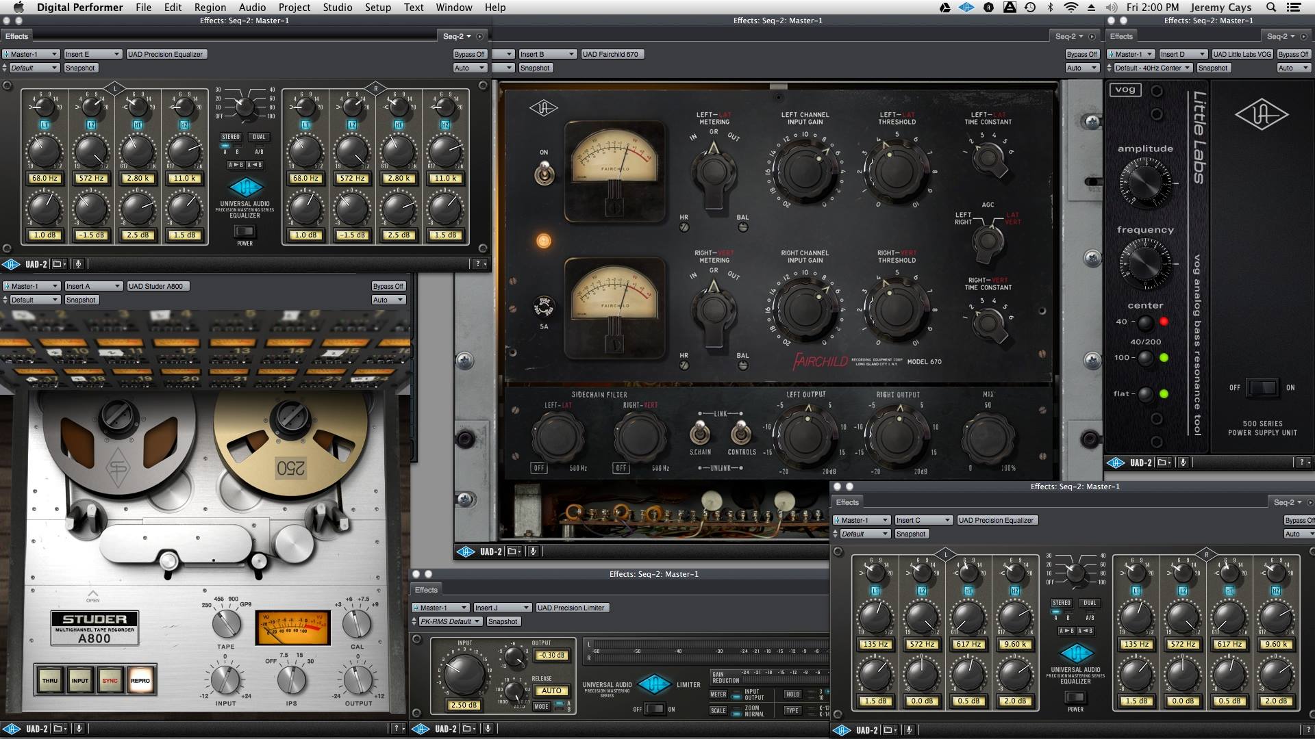Click the amplitude knob on the Little Labs VOG
The height and width of the screenshot is (739, 1315).
1145,183
